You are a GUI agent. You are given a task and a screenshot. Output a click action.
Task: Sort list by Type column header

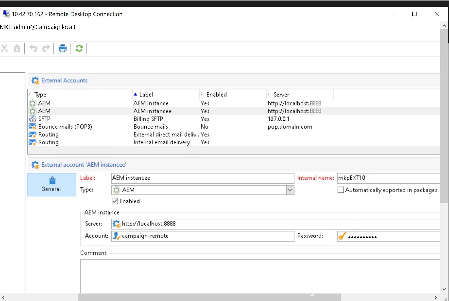80,95
